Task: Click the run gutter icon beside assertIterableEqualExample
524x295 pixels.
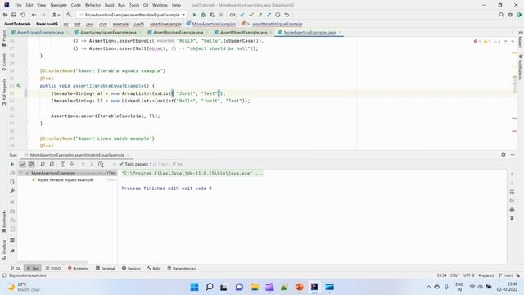Action: pyautogui.click(x=19, y=86)
